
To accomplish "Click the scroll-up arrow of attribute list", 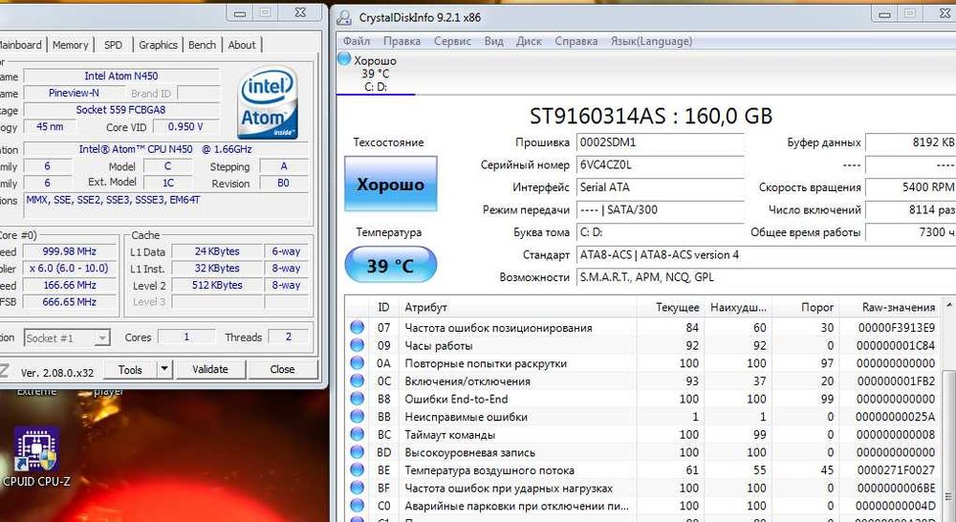I will coord(948,304).
